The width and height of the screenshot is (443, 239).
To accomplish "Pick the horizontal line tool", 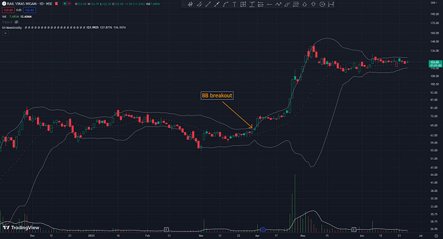I will click(269, 4).
